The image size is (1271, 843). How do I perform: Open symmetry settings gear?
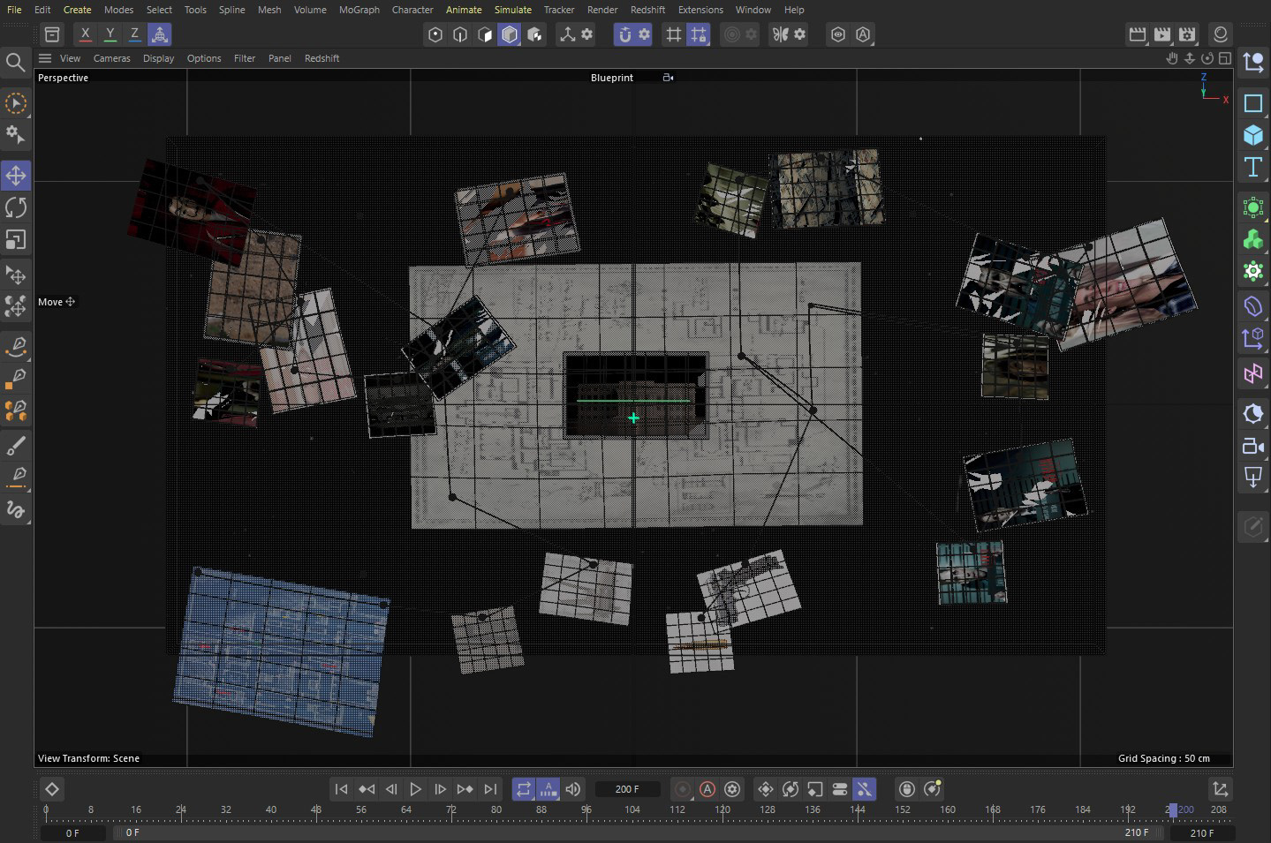coord(800,34)
